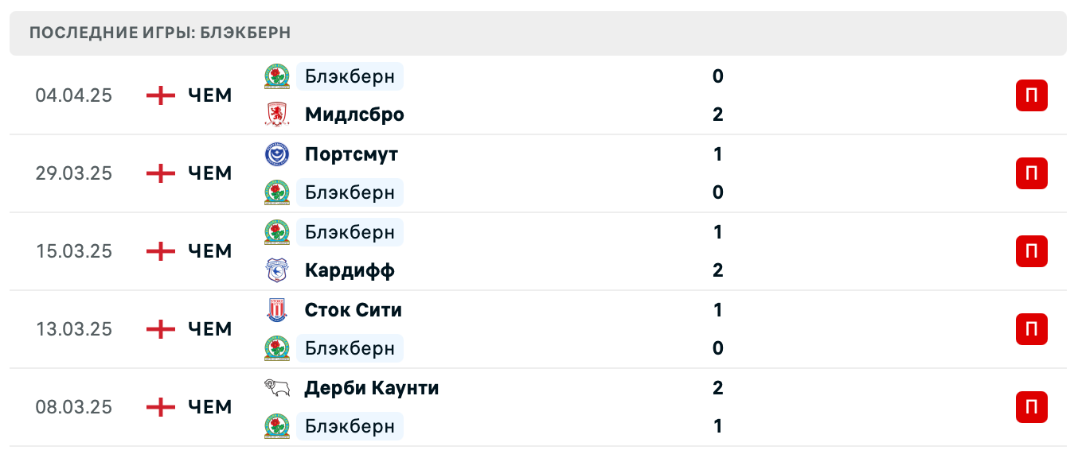1078x458 pixels.
Task: Open the Мидлсбро team link
Action: 354,114
